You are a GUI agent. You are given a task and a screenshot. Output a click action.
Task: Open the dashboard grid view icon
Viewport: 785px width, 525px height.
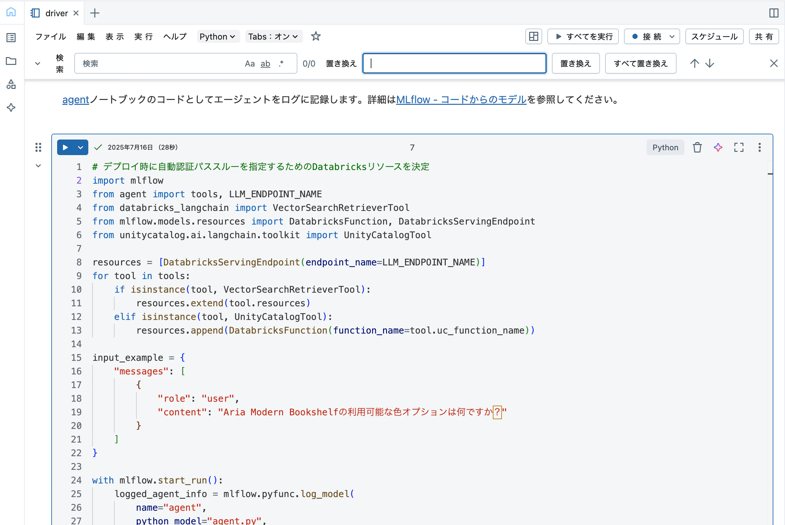coord(533,36)
